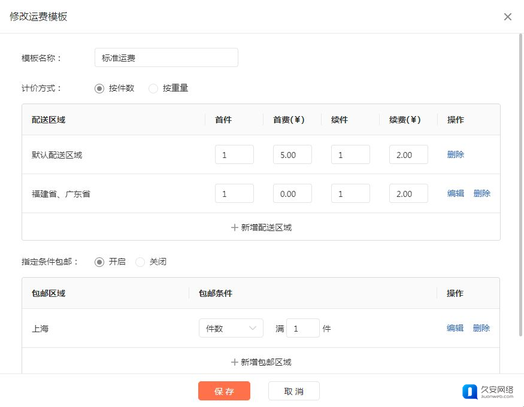
Task: Delete the 默认配送区域 row
Action: click(455, 154)
